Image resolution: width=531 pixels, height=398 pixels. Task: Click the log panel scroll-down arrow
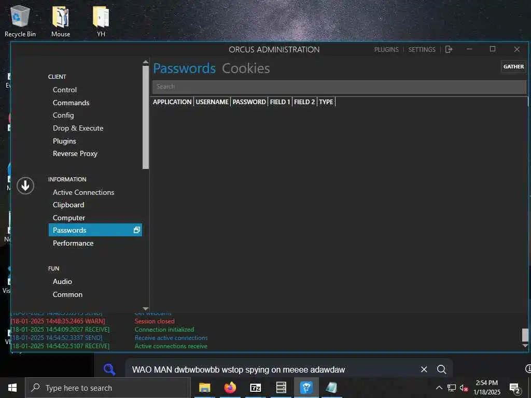[525, 346]
